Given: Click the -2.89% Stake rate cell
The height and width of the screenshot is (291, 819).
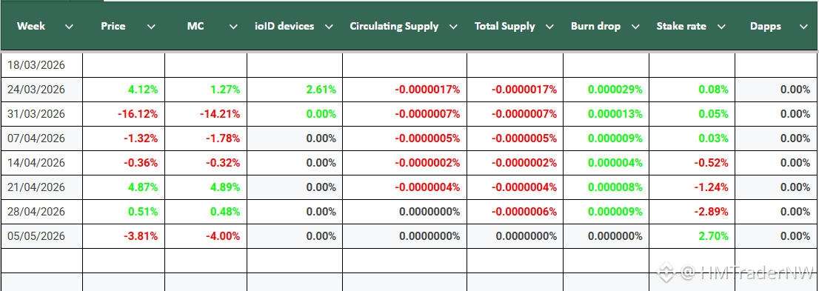Looking at the screenshot, I should click(x=692, y=212).
